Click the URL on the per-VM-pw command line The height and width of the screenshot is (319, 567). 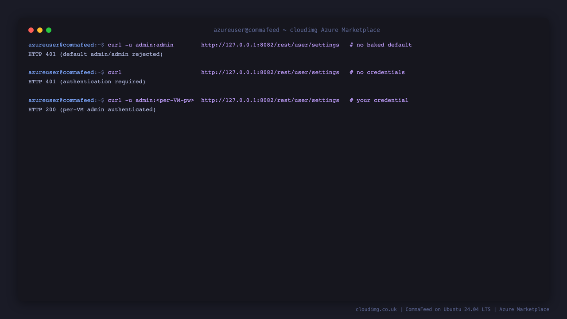(270, 100)
